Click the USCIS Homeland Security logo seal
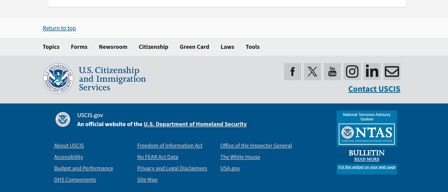Screen dimensions: 448x192 pyautogui.click(x=58, y=78)
